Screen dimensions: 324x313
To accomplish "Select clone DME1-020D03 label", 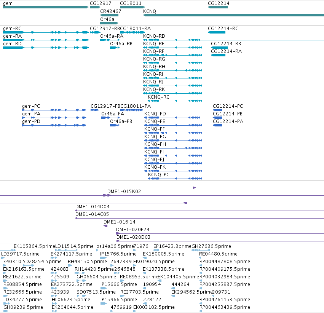I will point(134,237).
